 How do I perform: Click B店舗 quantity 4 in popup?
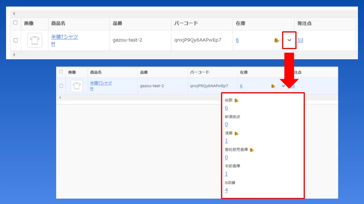pyautogui.click(x=226, y=190)
